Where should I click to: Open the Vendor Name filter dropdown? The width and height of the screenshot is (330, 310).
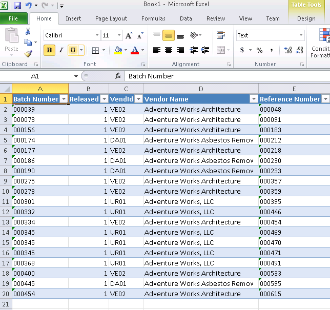(254, 99)
